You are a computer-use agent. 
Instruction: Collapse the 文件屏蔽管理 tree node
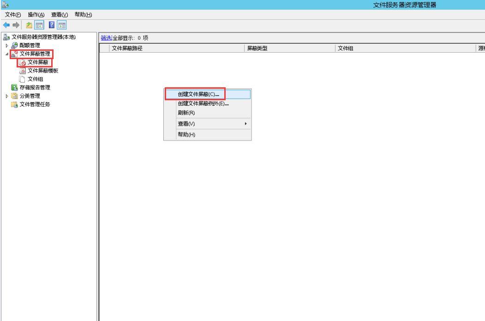[x=7, y=54]
